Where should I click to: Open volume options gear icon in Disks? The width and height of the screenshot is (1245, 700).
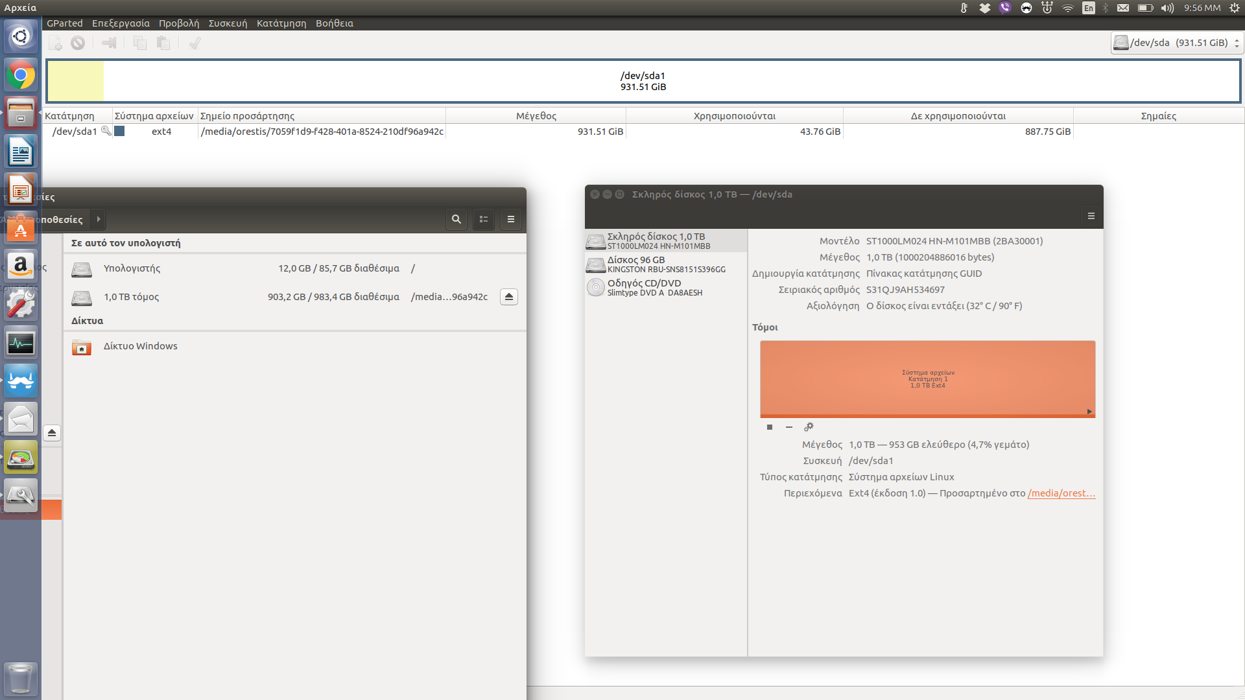pyautogui.click(x=809, y=427)
